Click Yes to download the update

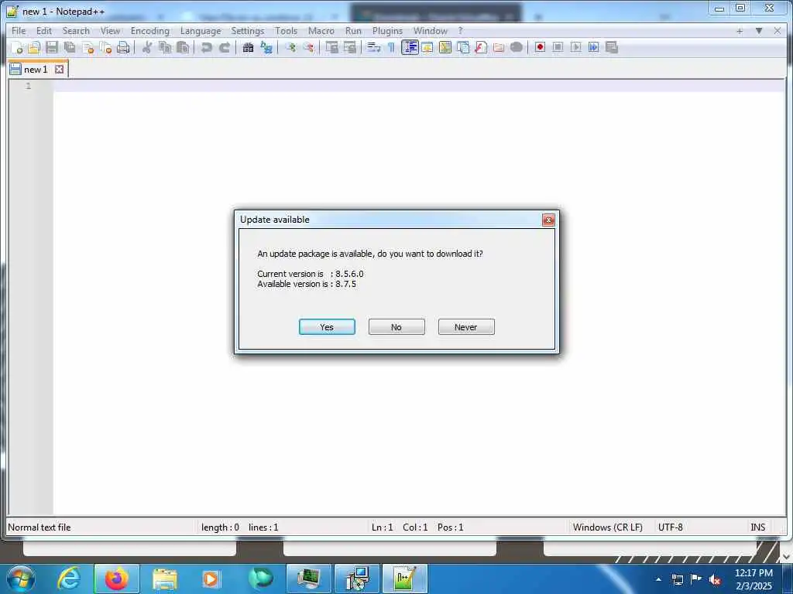[x=327, y=327]
